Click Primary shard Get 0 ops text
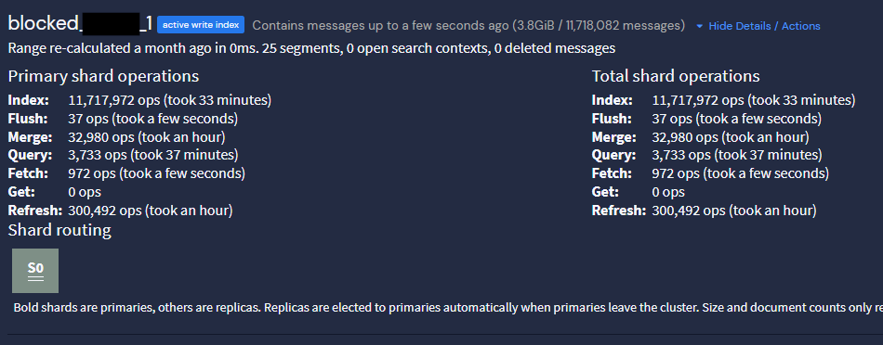The width and height of the screenshot is (883, 345). (x=85, y=192)
